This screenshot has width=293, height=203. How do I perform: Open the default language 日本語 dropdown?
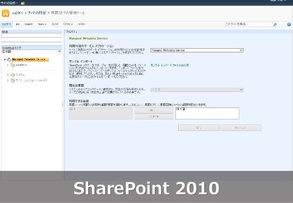coord(197,90)
